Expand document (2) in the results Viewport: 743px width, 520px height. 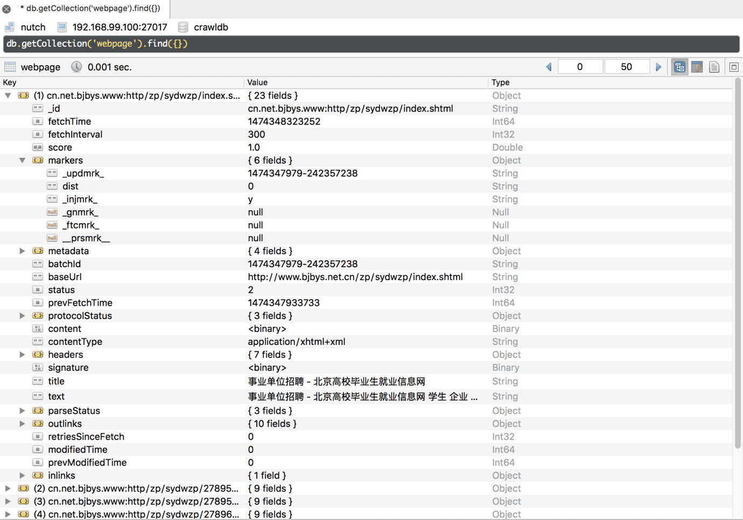pyautogui.click(x=8, y=488)
